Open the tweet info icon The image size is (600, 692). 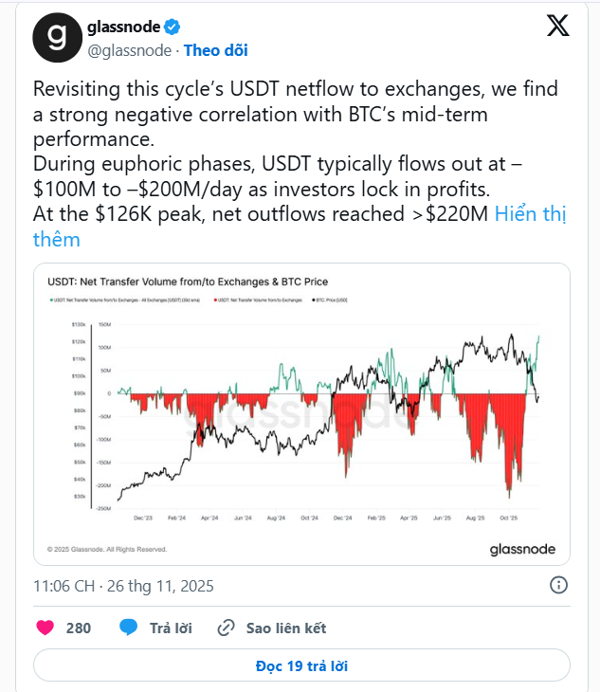tap(559, 584)
